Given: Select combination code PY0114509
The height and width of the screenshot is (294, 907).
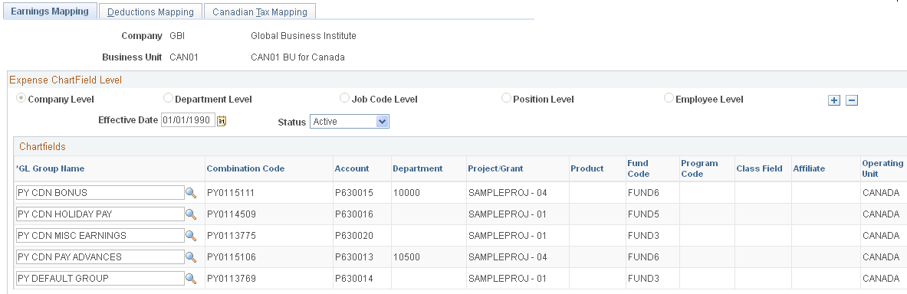Looking at the screenshot, I should pyautogui.click(x=232, y=214).
